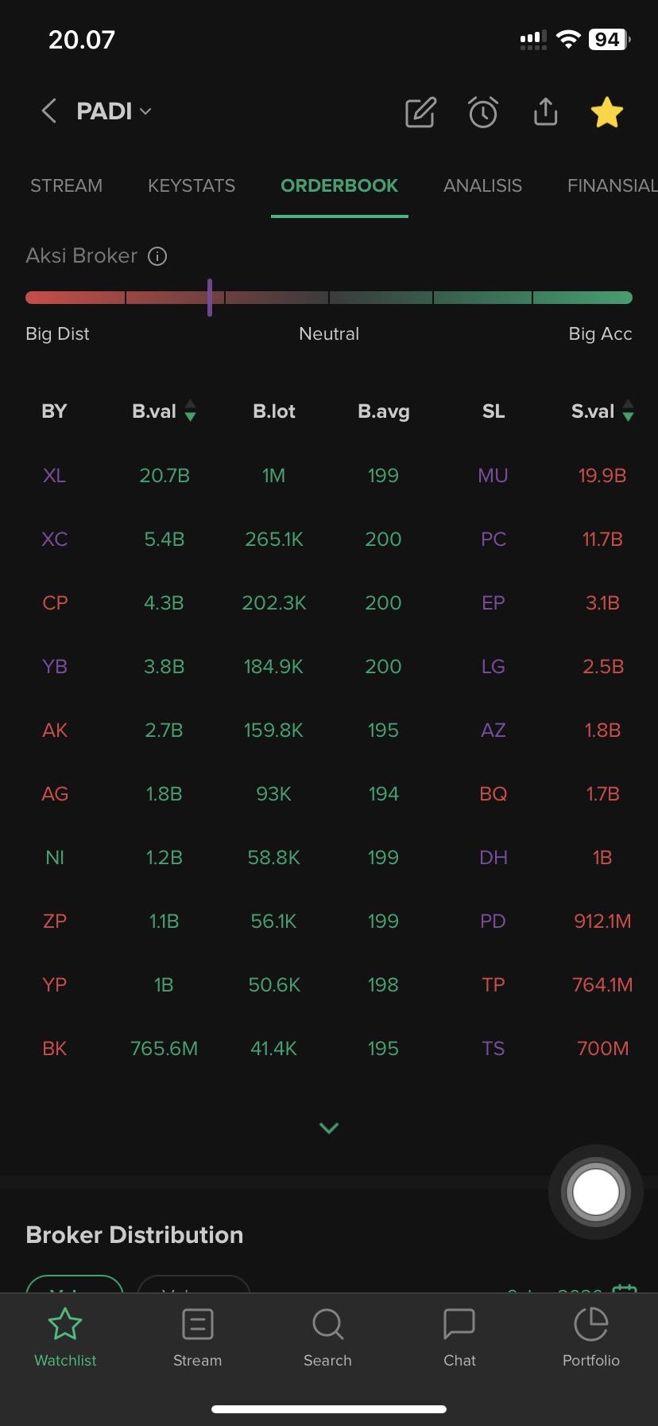Toggle the yellow favorite star
658x1426 pixels.
coord(607,112)
